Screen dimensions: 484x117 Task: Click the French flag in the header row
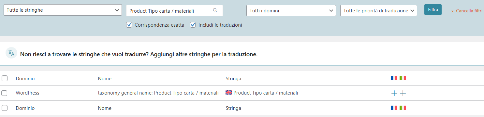coord(394,78)
